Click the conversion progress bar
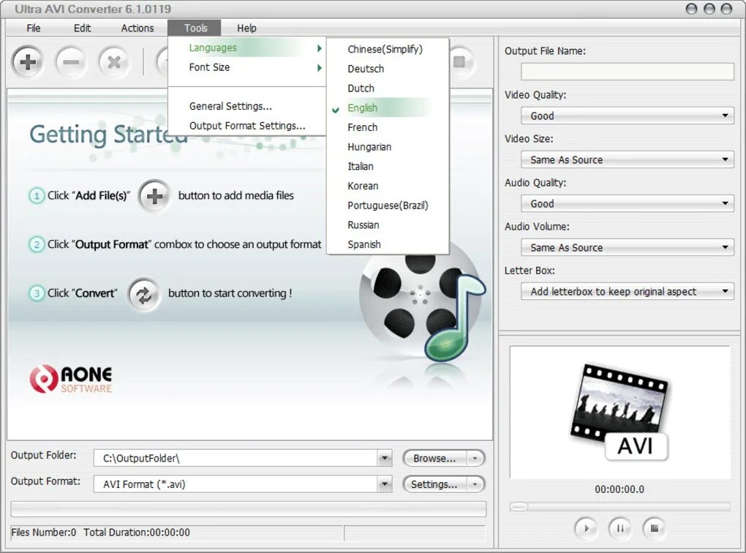 pyautogui.click(x=249, y=508)
